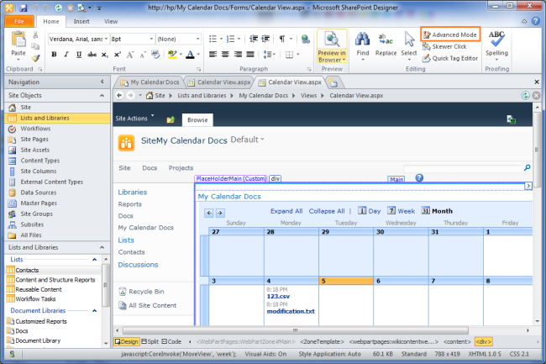Click the Increase Indent icon

point(265,39)
